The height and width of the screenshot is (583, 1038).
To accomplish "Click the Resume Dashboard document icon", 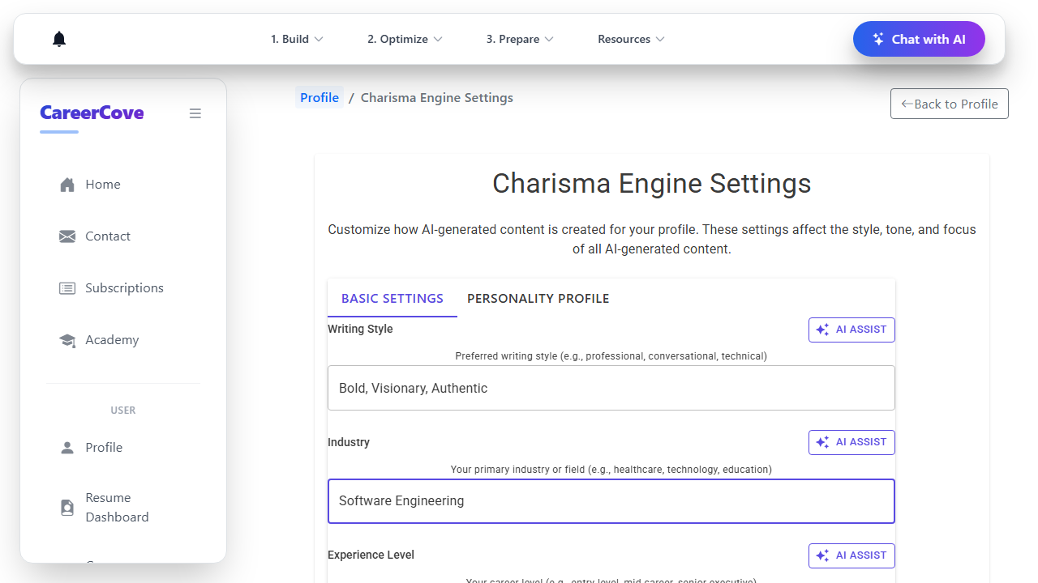I will (x=67, y=508).
